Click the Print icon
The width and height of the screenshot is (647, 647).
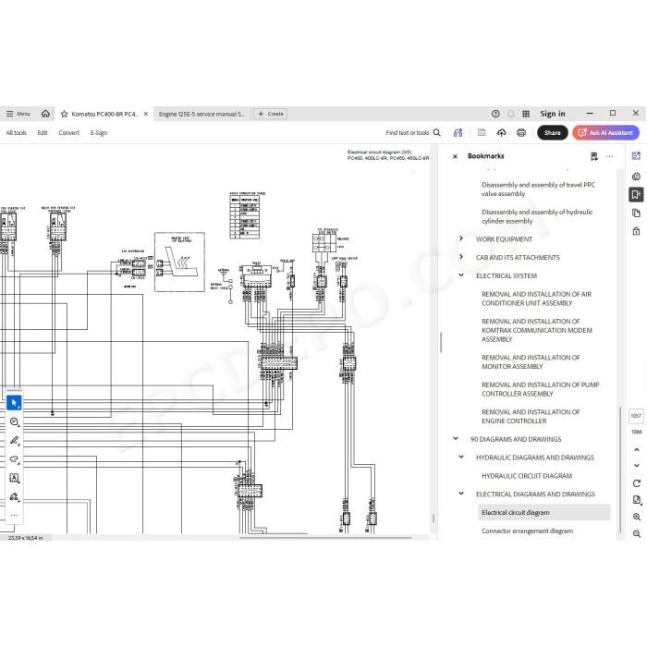pos(521,132)
